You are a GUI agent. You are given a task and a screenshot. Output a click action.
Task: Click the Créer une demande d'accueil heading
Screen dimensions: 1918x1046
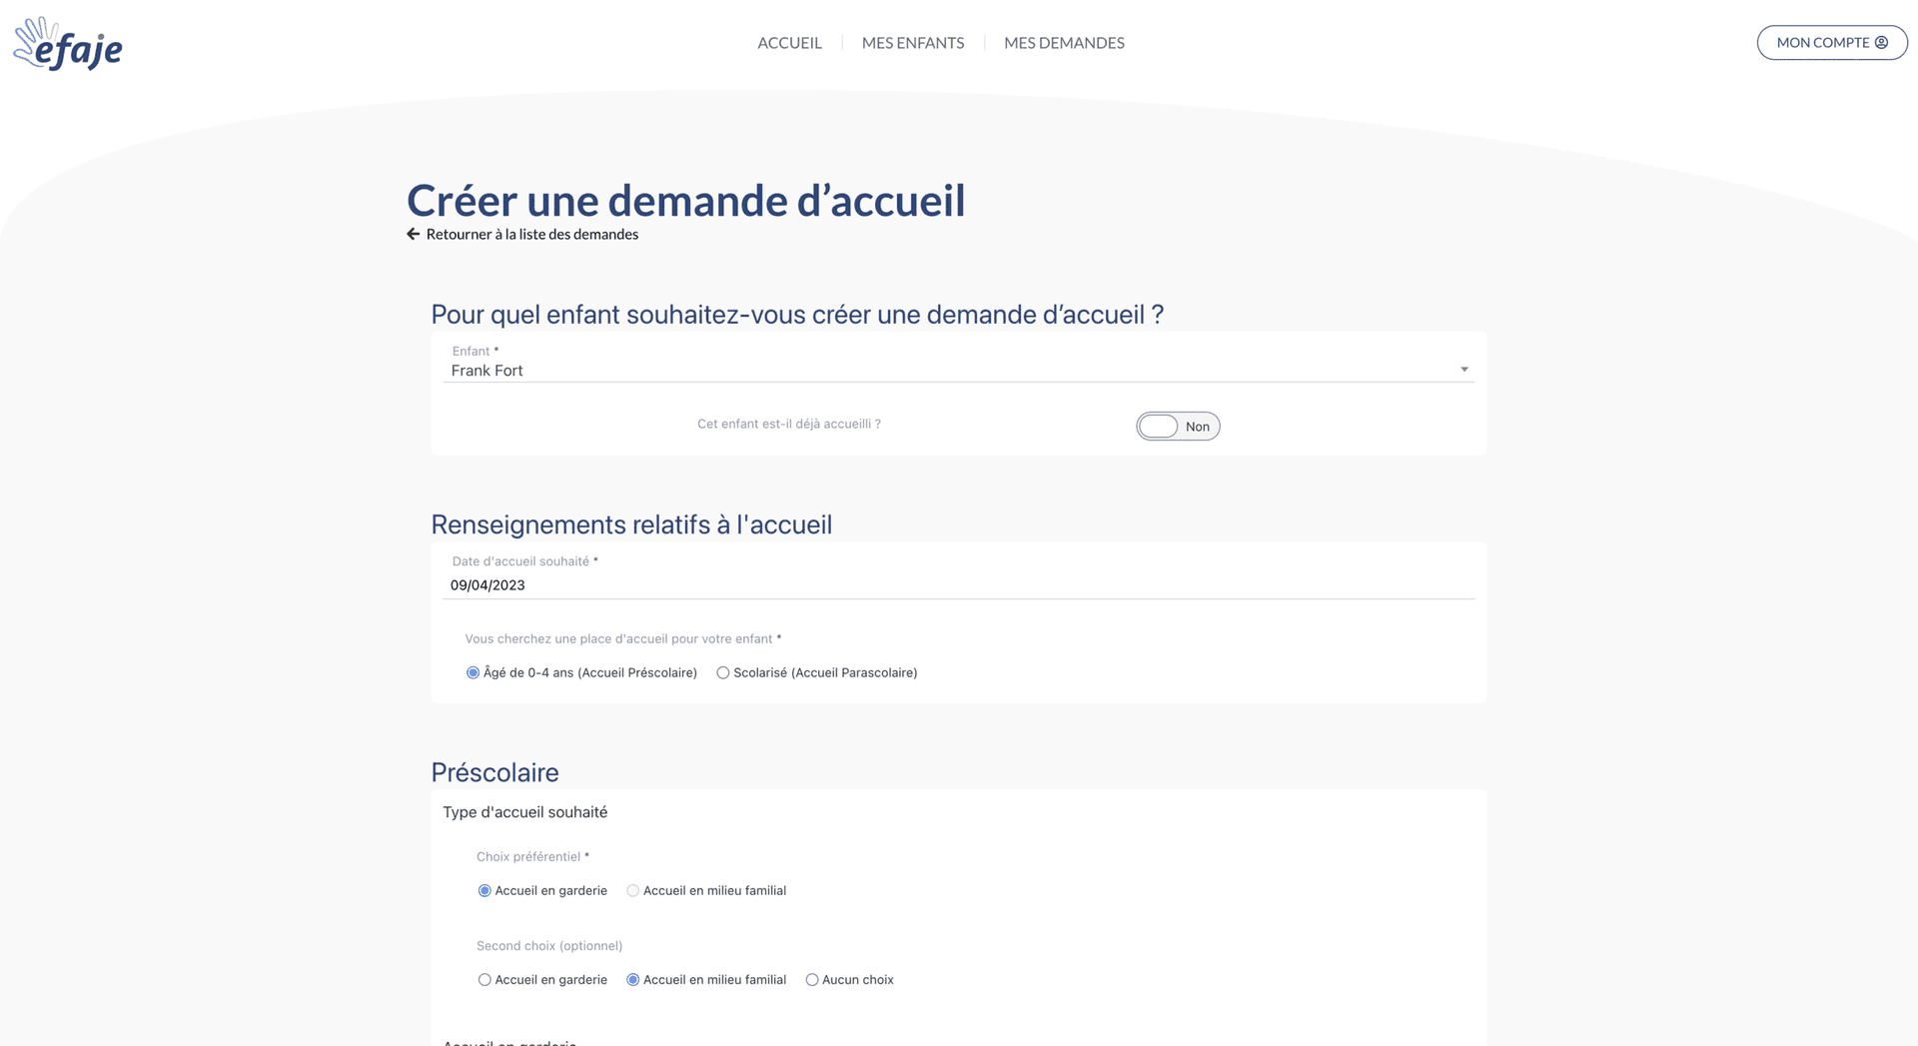(685, 201)
